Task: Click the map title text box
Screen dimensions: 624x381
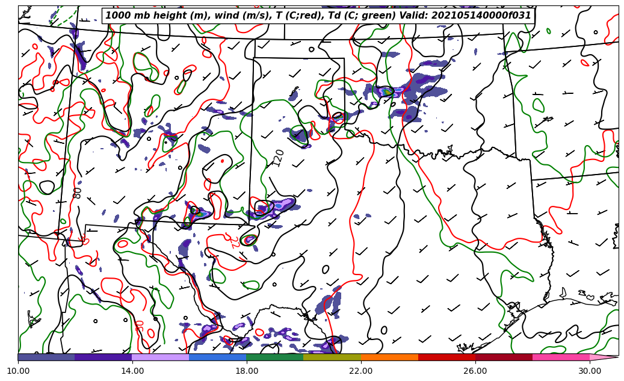Action: click(318, 16)
